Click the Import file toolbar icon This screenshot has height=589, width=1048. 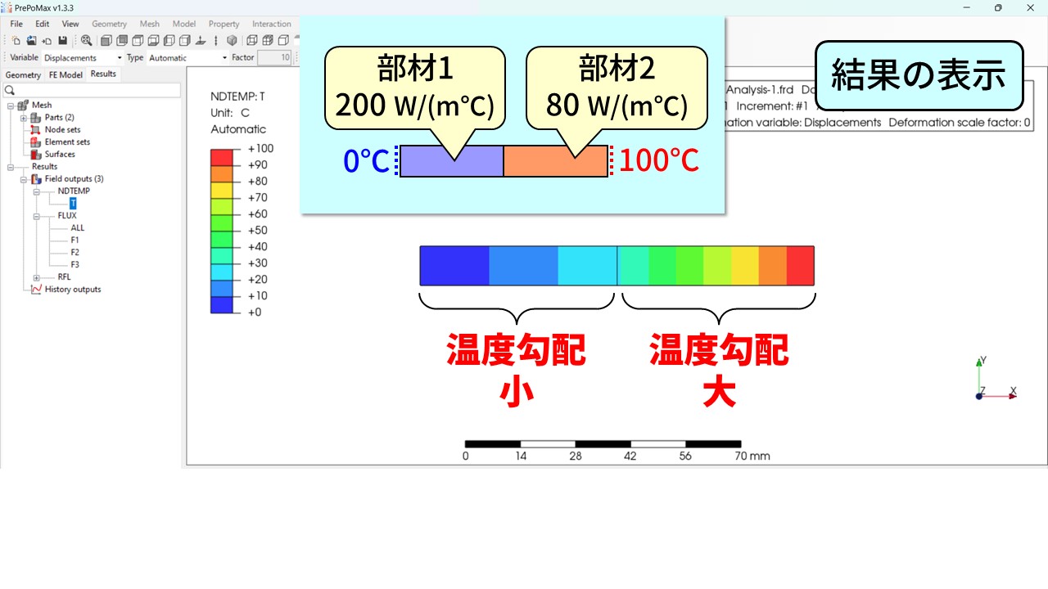click(x=47, y=41)
